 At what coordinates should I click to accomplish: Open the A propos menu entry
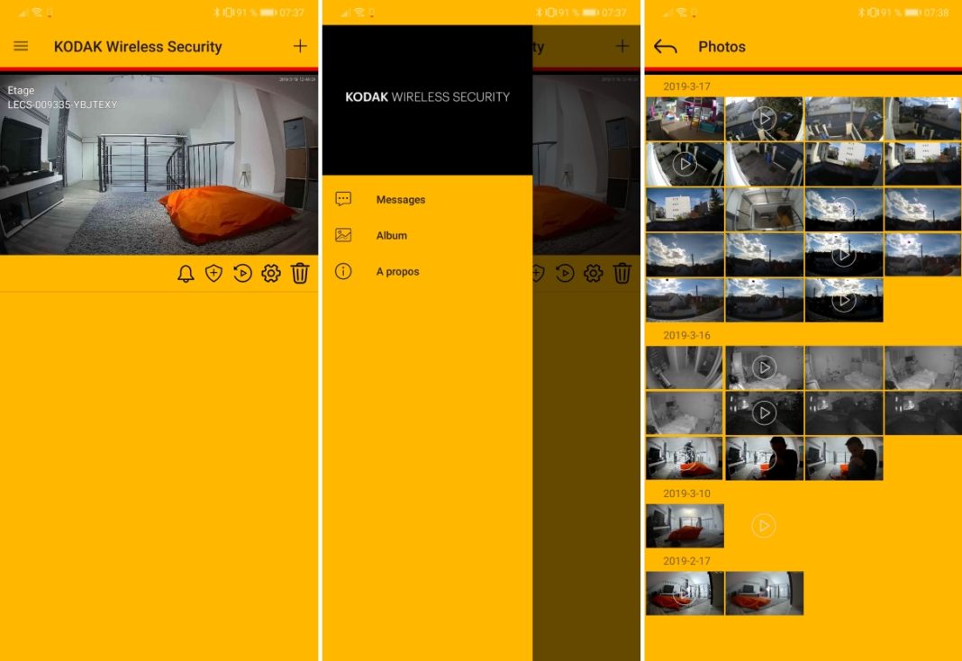click(x=397, y=271)
